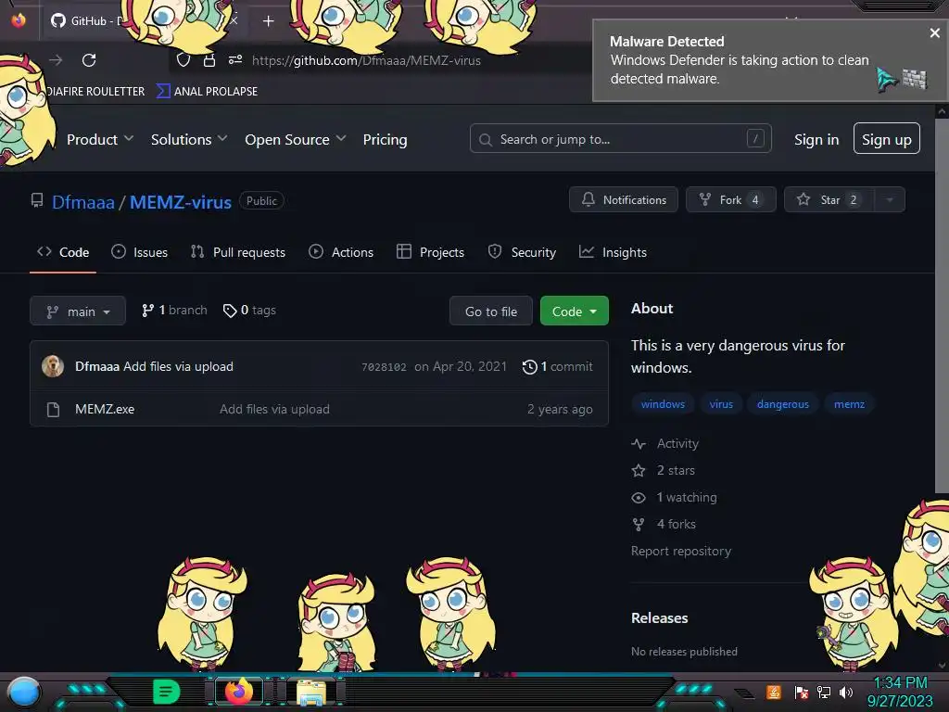Open the Pull requests tab
Screen dimensions: 949x712
[x=238, y=252]
